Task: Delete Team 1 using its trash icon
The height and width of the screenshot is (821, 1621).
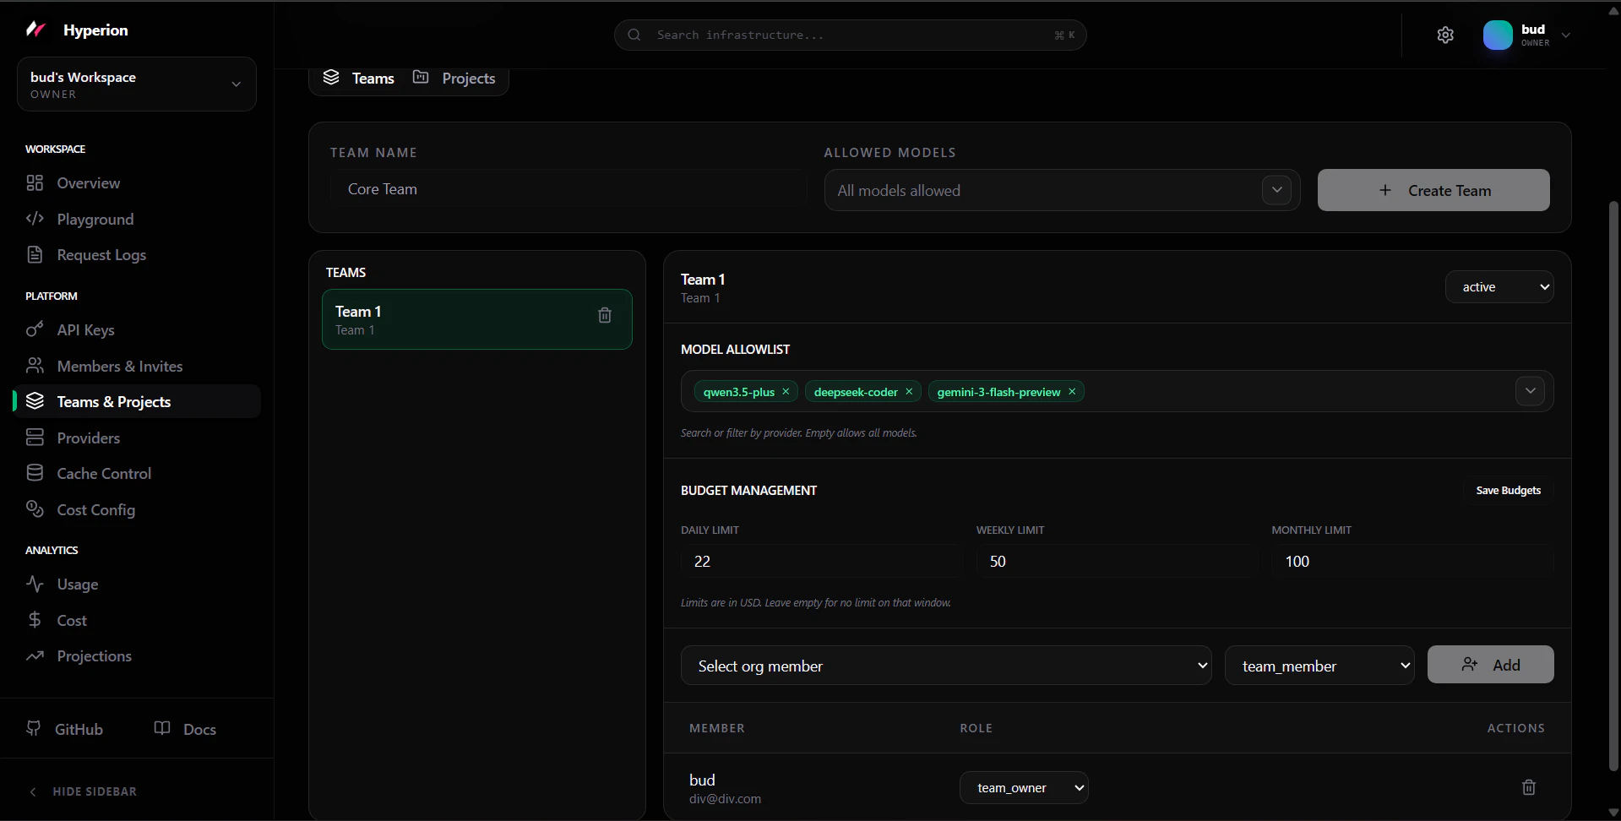Action: tap(604, 314)
